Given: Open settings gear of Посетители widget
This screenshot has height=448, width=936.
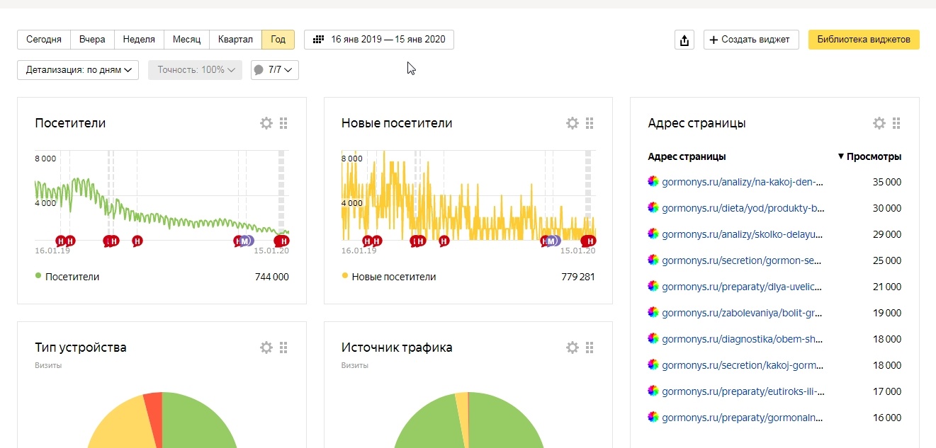Looking at the screenshot, I should click(x=266, y=123).
